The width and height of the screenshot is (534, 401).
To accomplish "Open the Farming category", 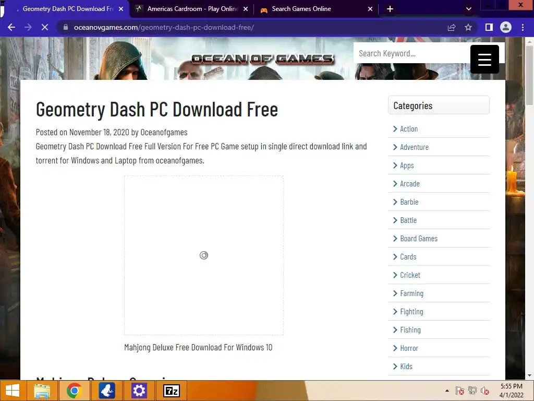I will [x=412, y=293].
